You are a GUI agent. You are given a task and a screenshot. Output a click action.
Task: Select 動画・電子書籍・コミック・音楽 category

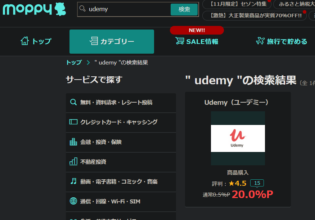[121, 181]
